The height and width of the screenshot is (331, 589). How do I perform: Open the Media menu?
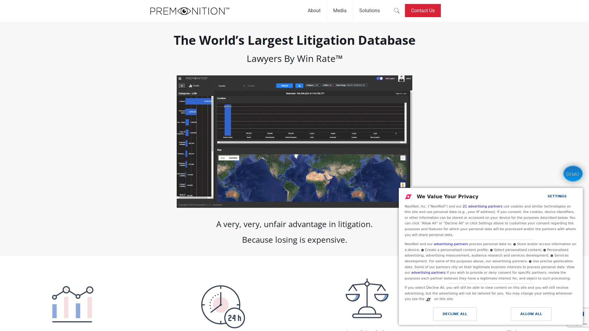tap(340, 11)
